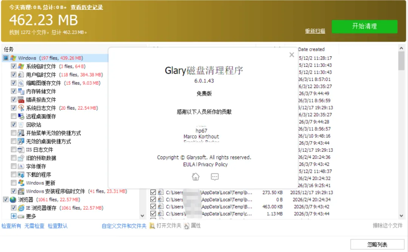The image size is (408, 252).
Task: Click 检查所有 link
Action: pyautogui.click(x=11, y=226)
